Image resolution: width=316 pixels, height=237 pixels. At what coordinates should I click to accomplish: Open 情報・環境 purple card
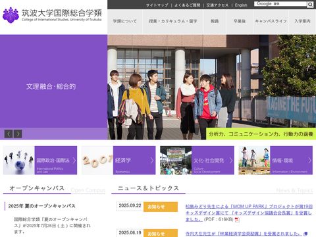click(x=292, y=161)
